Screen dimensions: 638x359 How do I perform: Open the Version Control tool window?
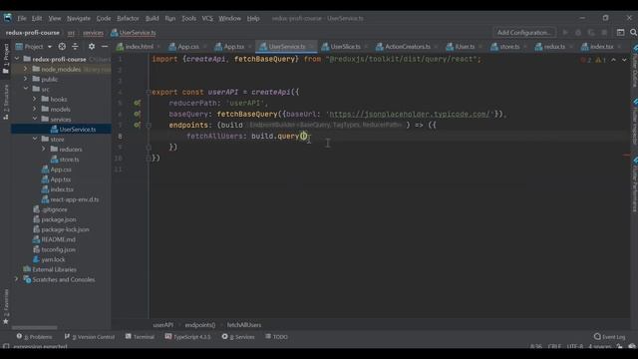click(x=90, y=337)
